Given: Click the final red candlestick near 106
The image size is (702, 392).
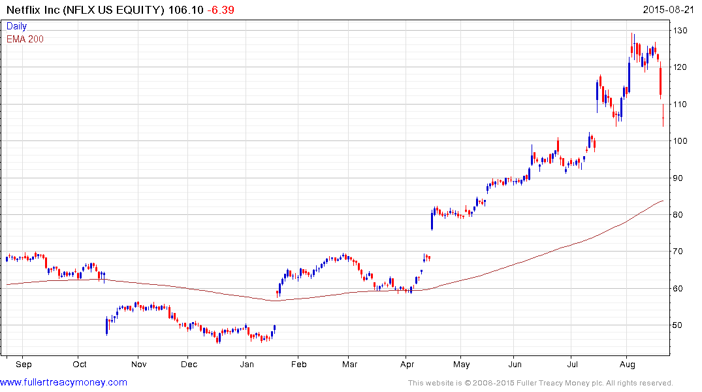Looking at the screenshot, I should [663, 116].
